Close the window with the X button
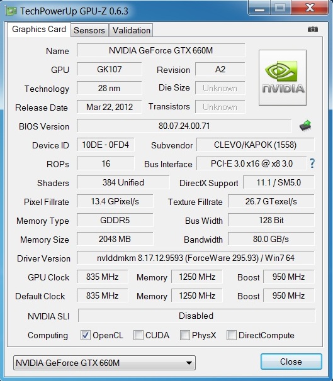333x381 pixels. click(310, 8)
